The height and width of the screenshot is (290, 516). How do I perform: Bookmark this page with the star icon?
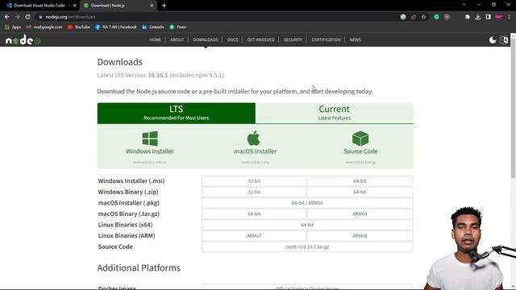[x=424, y=17]
